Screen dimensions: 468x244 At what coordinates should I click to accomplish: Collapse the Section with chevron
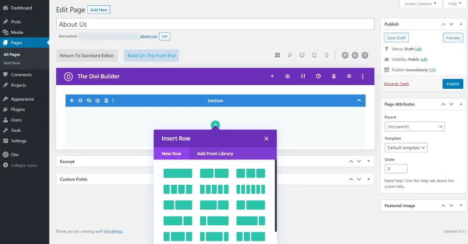pos(359,100)
